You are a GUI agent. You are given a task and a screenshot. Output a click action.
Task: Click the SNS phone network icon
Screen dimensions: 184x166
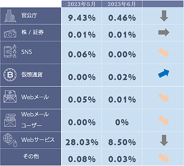10,52
